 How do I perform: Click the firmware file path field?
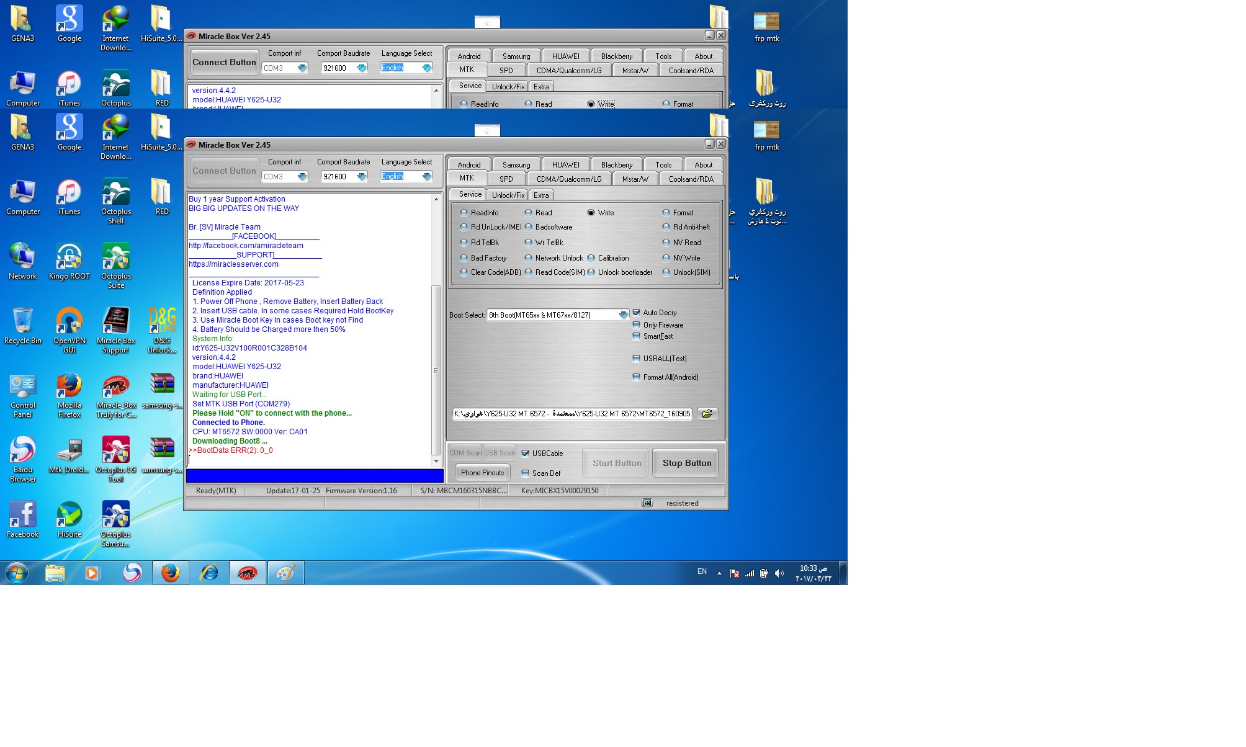pos(572,414)
